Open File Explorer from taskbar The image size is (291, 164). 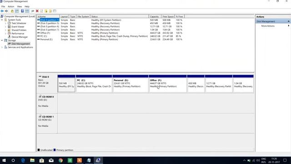pos(32,160)
